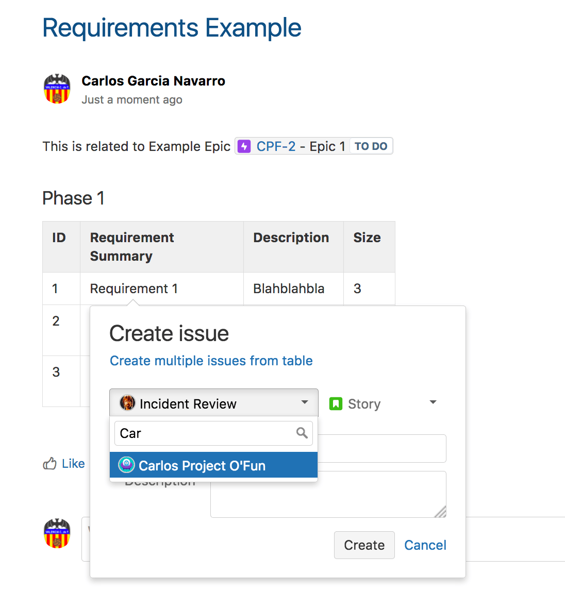This screenshot has height=609, width=565.
Task: Click the Incident Review project avatar icon
Action: pos(127,403)
